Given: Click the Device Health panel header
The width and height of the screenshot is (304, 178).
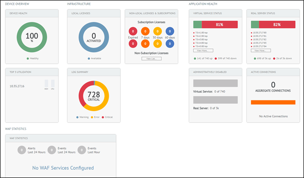Looking at the screenshot, I should pos(32,14).
